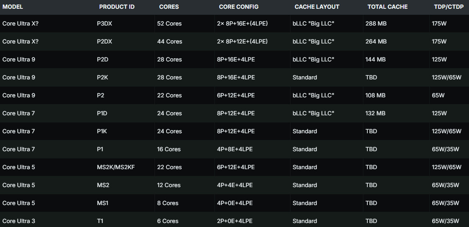The width and height of the screenshot is (469, 227).
Task: Click the 8 Cores cell
Action: (168, 203)
